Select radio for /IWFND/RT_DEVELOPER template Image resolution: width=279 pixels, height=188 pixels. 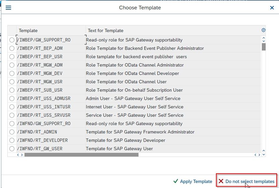click(12, 140)
